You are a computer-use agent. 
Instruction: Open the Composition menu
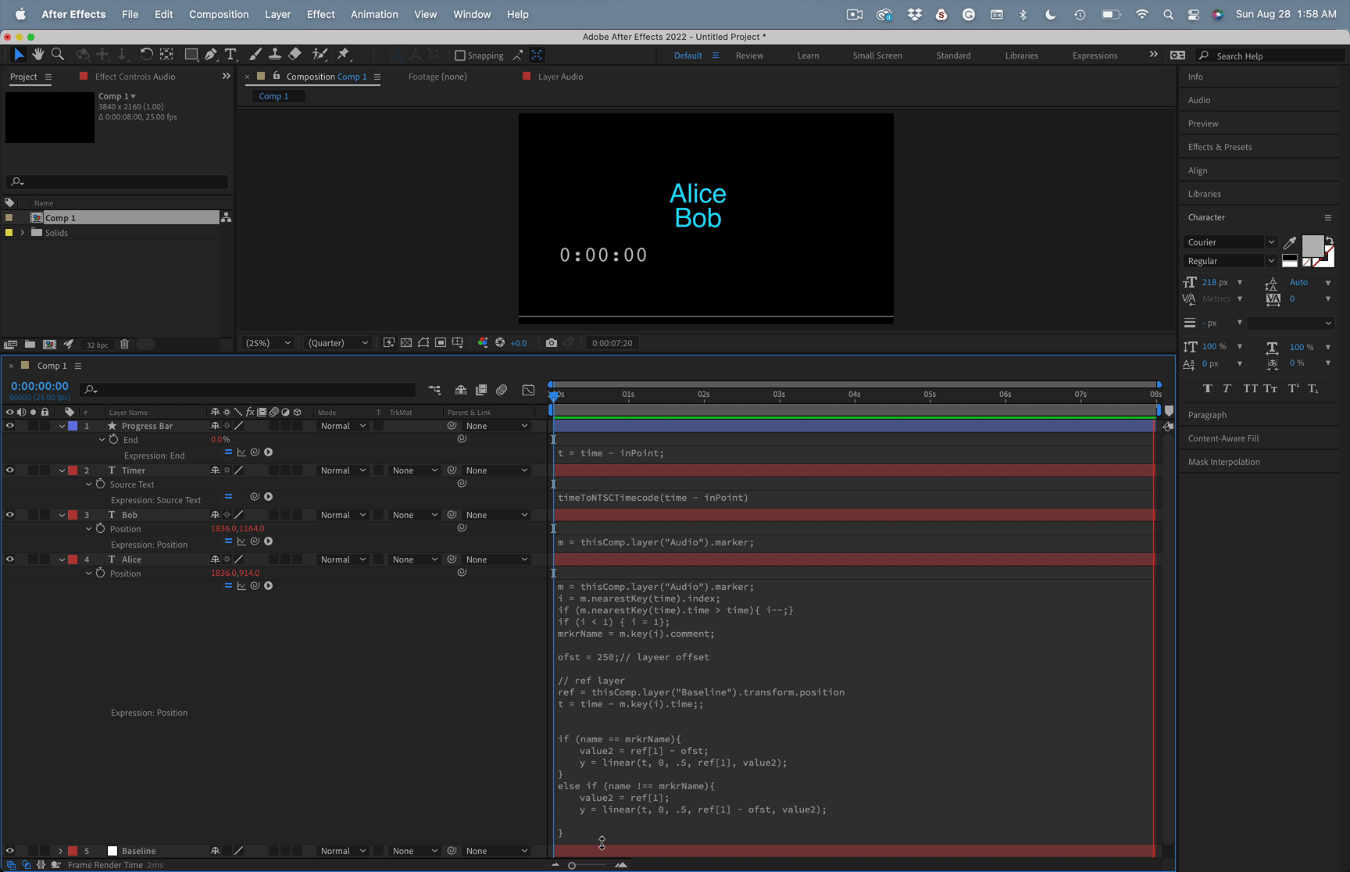(x=219, y=14)
